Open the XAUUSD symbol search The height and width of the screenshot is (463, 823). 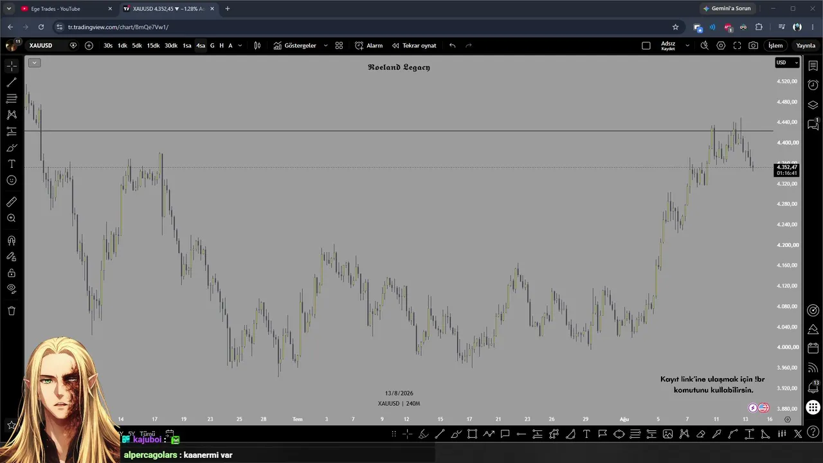tap(41, 46)
